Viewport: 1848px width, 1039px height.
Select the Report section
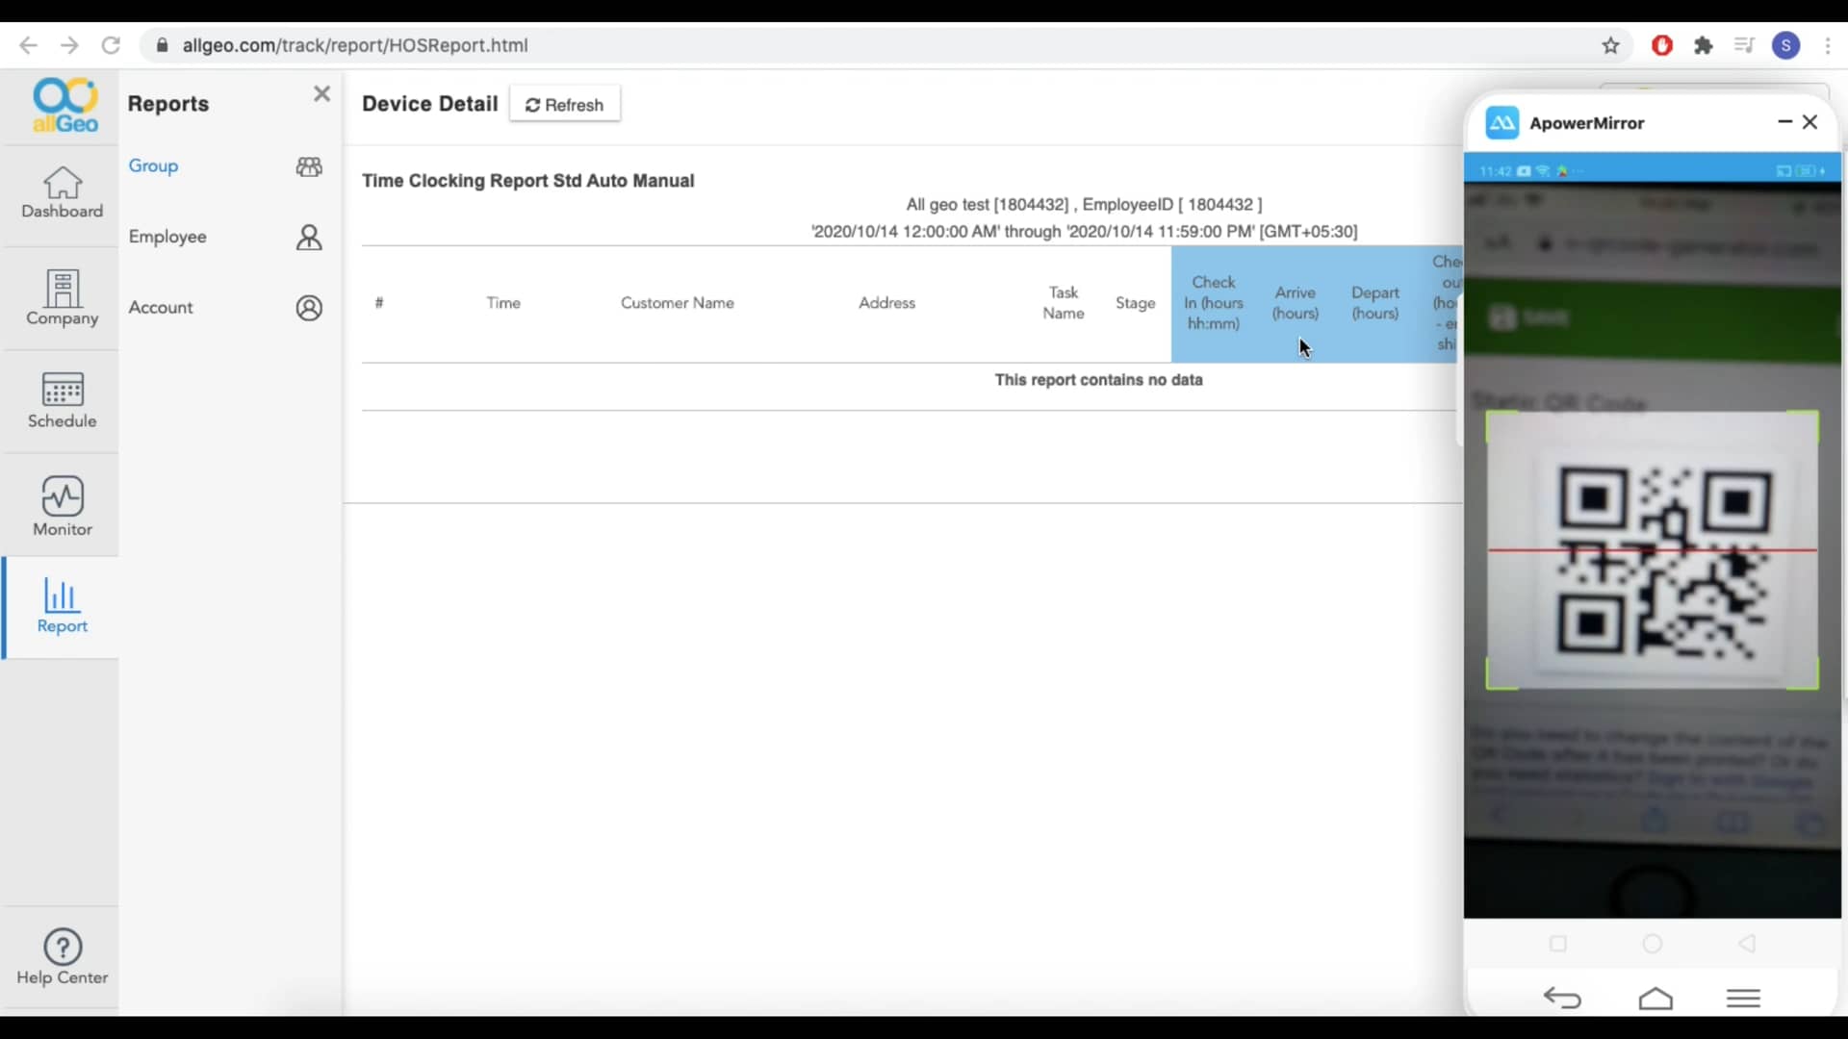63,606
